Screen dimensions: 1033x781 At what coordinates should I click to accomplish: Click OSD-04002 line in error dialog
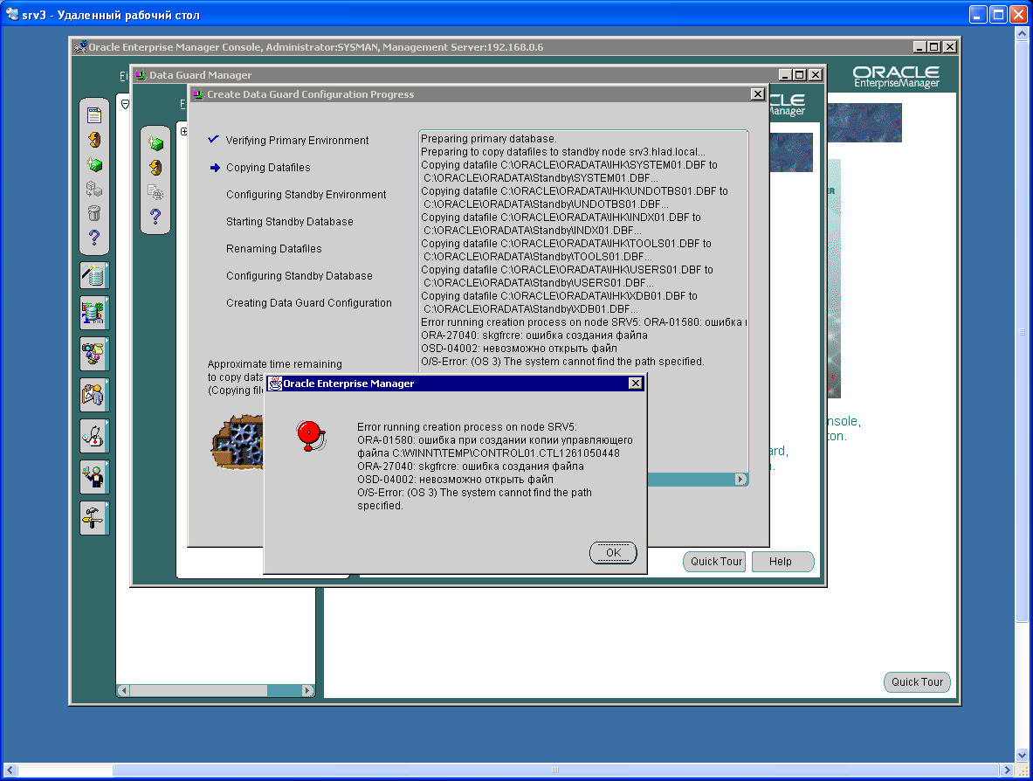[455, 479]
